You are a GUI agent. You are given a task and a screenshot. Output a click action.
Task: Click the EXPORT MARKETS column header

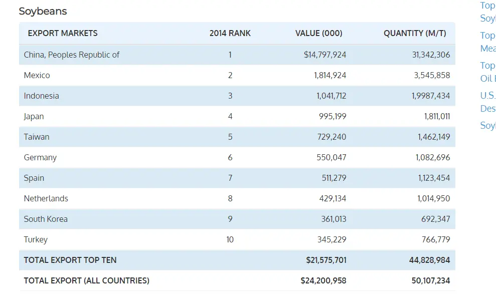[63, 33]
